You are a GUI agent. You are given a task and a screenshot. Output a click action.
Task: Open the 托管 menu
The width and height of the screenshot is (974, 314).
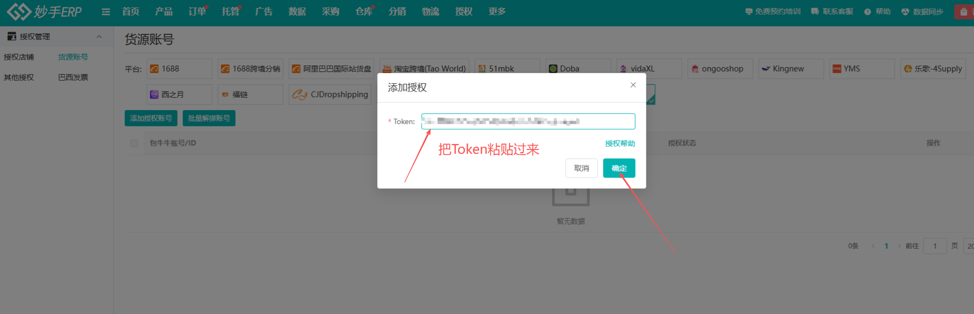tap(230, 11)
